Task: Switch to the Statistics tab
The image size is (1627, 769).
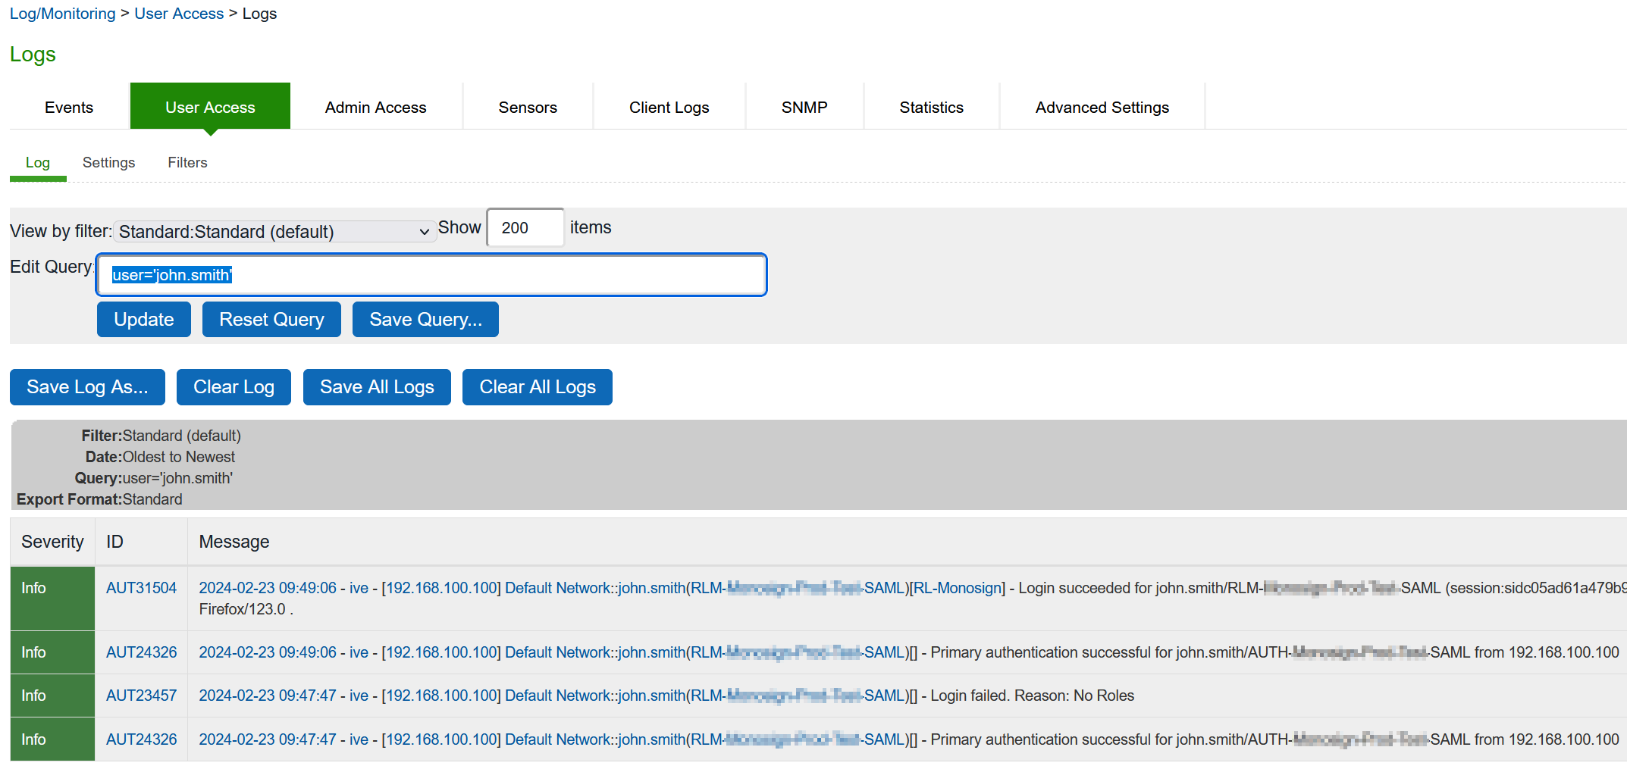Action: (x=931, y=108)
